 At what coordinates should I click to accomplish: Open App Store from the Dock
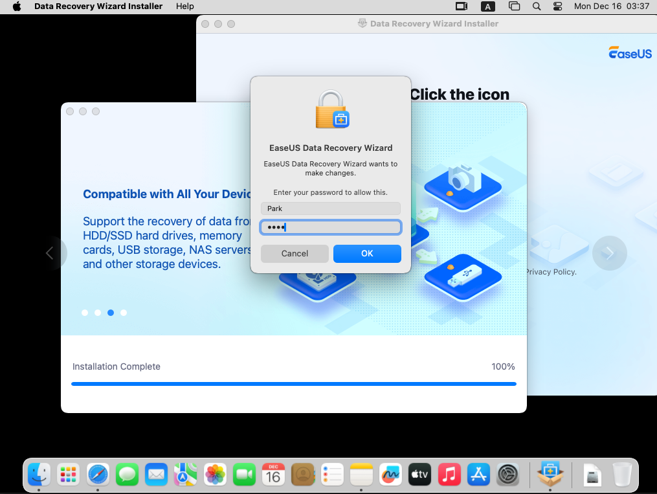tap(478, 475)
